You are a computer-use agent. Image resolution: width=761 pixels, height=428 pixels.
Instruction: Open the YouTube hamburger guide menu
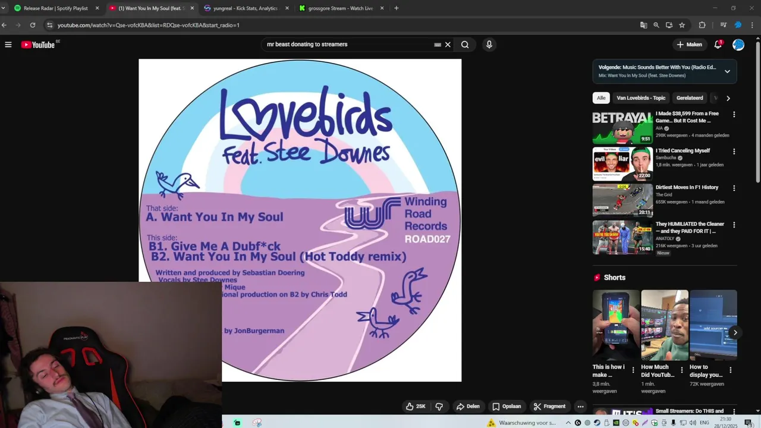8,45
